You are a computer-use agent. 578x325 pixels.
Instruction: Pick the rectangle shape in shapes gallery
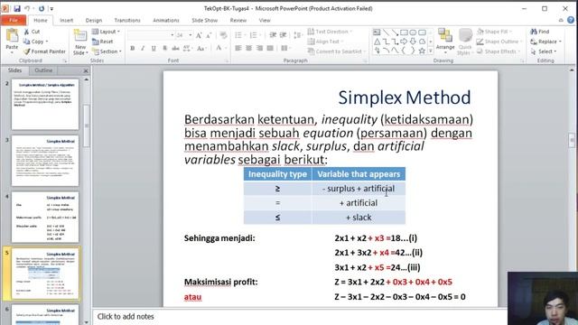pyautogui.click(x=404, y=32)
